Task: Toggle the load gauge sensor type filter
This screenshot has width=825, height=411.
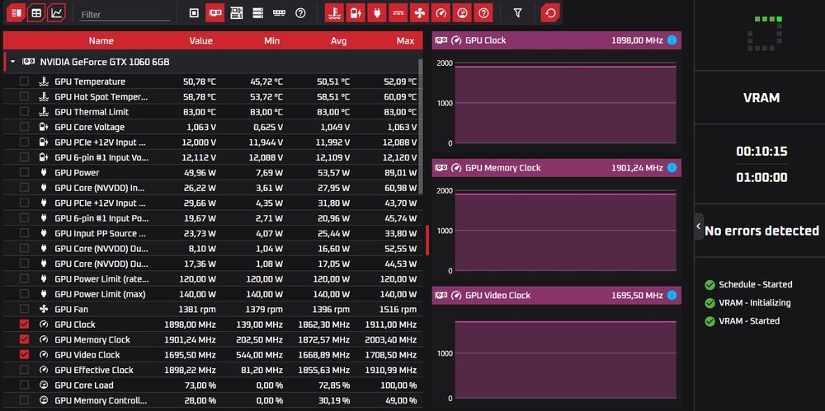Action: [462, 12]
